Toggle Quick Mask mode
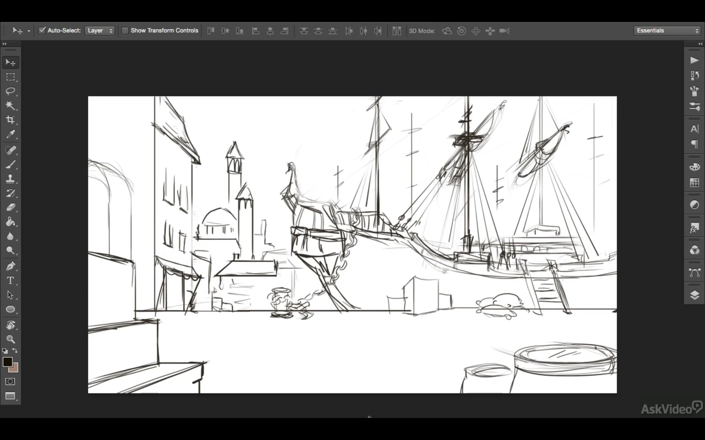 (x=10, y=381)
